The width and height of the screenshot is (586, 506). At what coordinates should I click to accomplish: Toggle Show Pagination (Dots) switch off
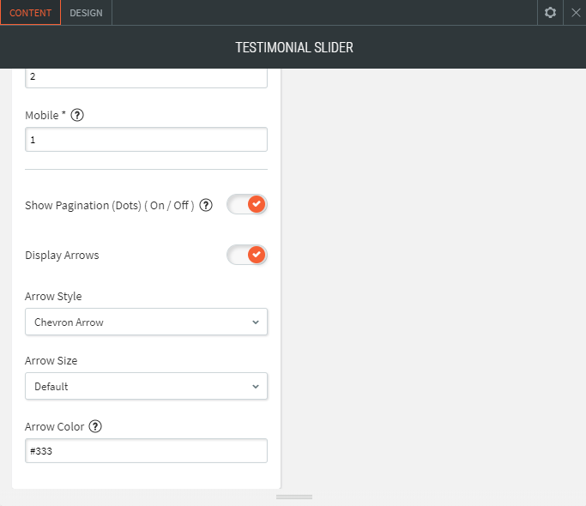point(247,205)
